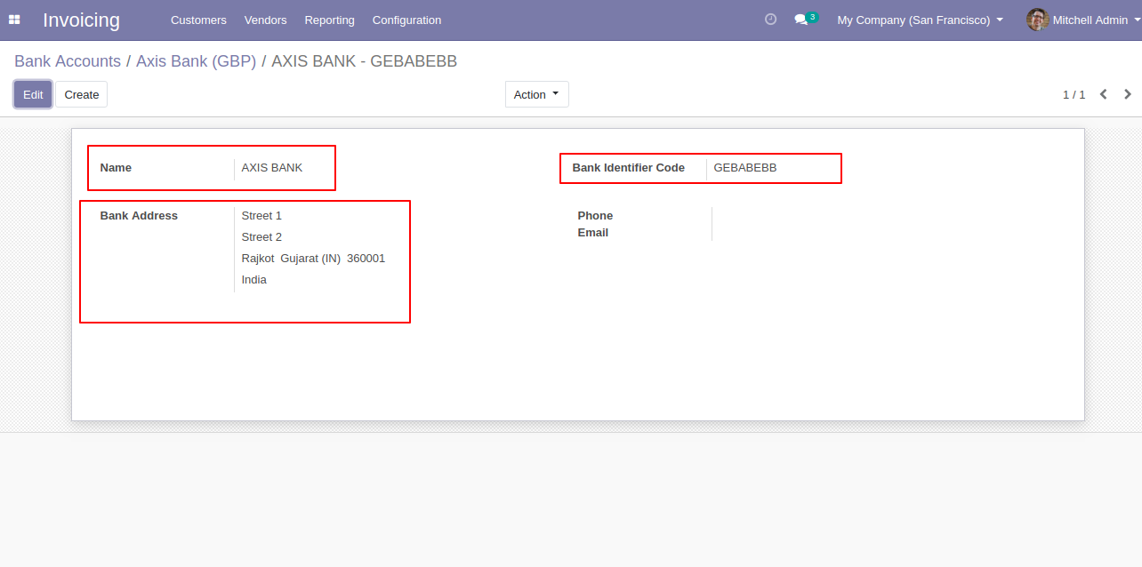1142x567 pixels.
Task: Click the Street 2 address line
Action: [261, 236]
